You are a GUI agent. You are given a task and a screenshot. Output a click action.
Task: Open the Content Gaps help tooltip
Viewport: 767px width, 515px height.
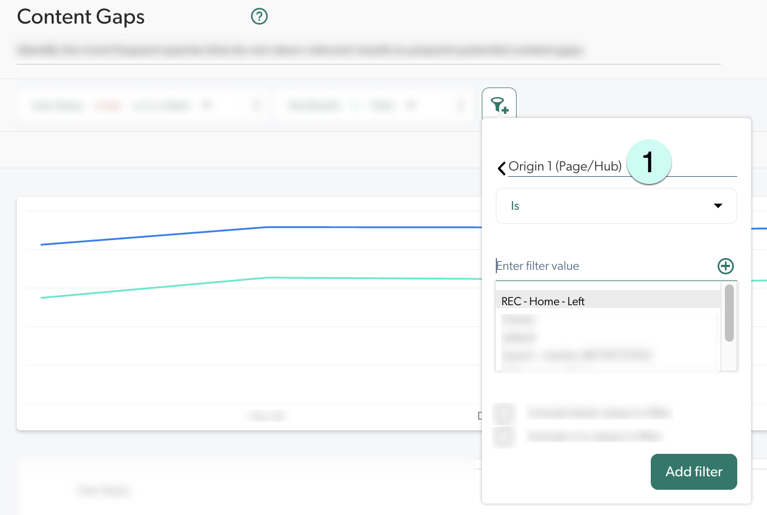(x=259, y=16)
